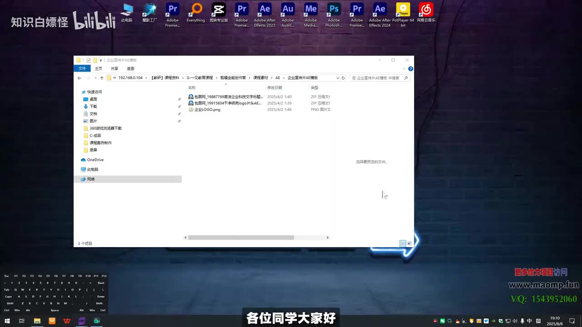Go to 192.168.0.104 in address breadcrumb
582x327 pixels.
pyautogui.click(x=130, y=78)
